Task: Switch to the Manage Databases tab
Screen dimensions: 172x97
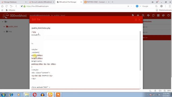Action: click(14, 2)
